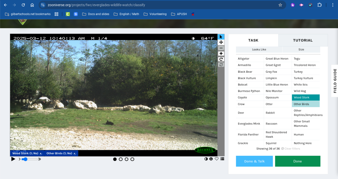Choose Alligator from species list
Viewport: 338px width, 179px height.
250,59
